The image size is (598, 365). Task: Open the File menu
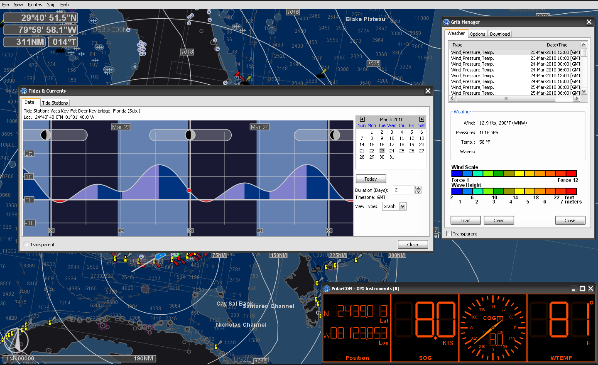pos(5,5)
